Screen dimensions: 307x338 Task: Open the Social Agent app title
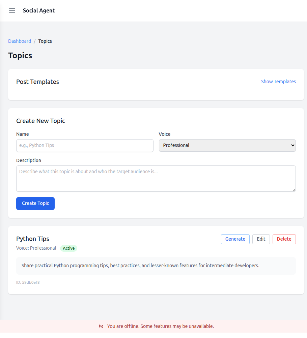[38, 10]
